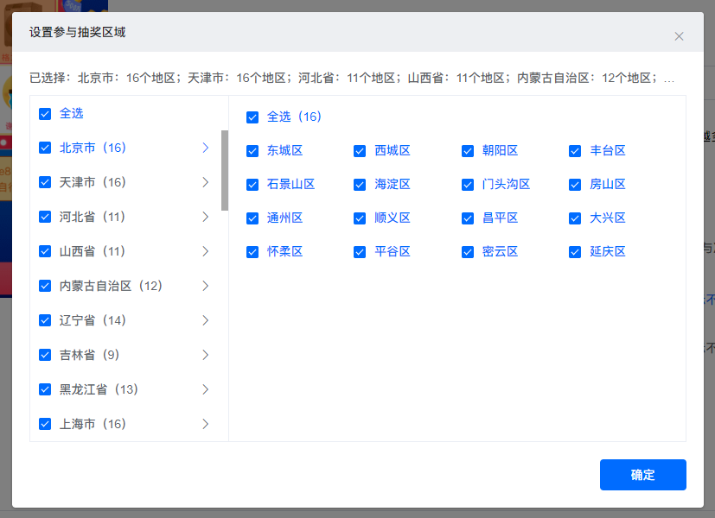Screen dimensions: 715x518
Task: Open the 河北省 region chevron
Action: click(205, 217)
